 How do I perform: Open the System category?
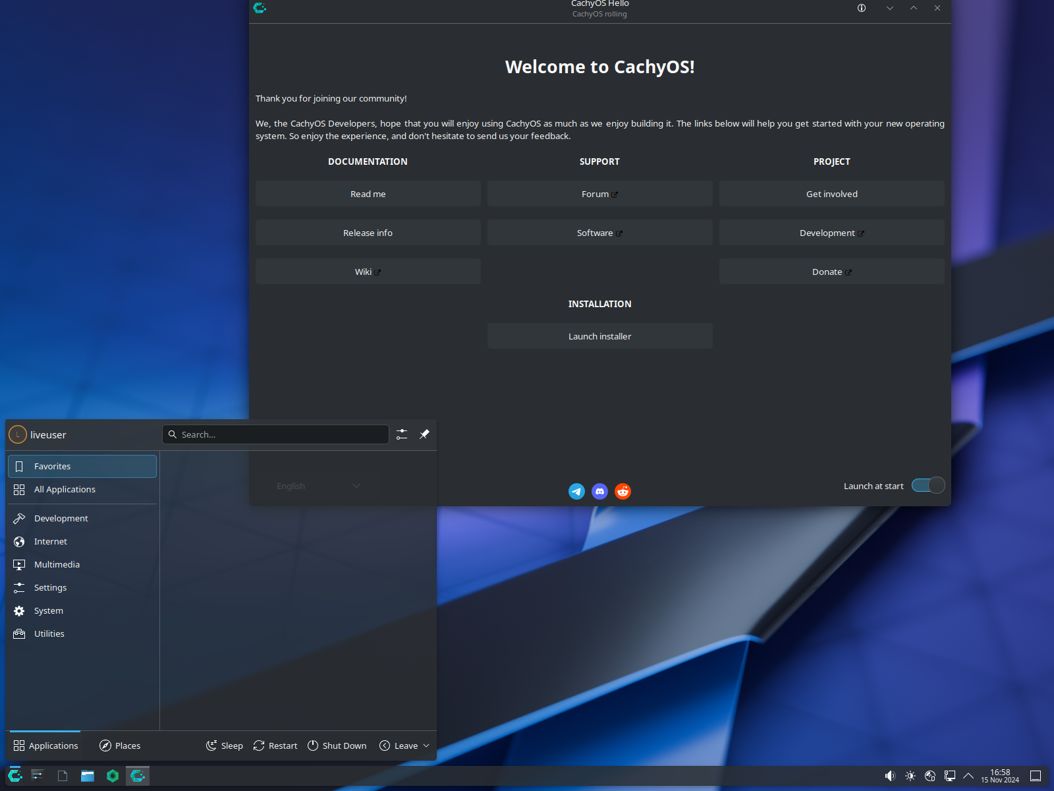[x=82, y=610]
